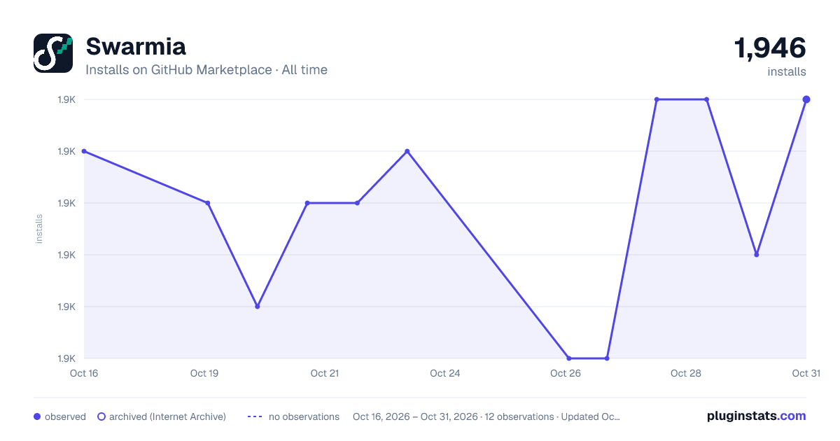840x441 pixels.
Task: Click 'Installs on GitHub Marketplace · All time' subtitle
Action: click(206, 70)
